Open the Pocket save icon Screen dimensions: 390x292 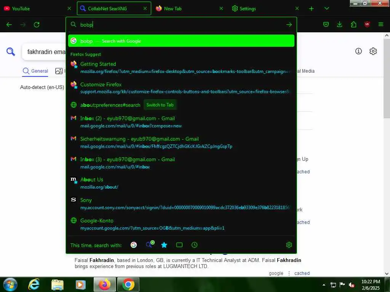(x=326, y=24)
